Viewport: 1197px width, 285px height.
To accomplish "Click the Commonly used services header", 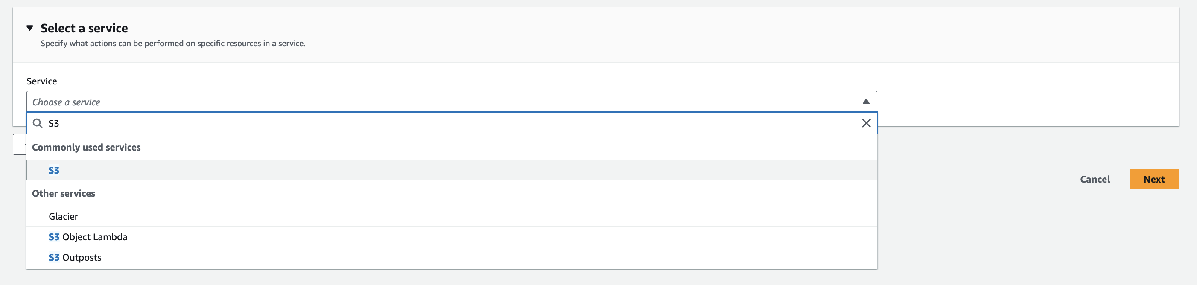I will pyautogui.click(x=85, y=147).
